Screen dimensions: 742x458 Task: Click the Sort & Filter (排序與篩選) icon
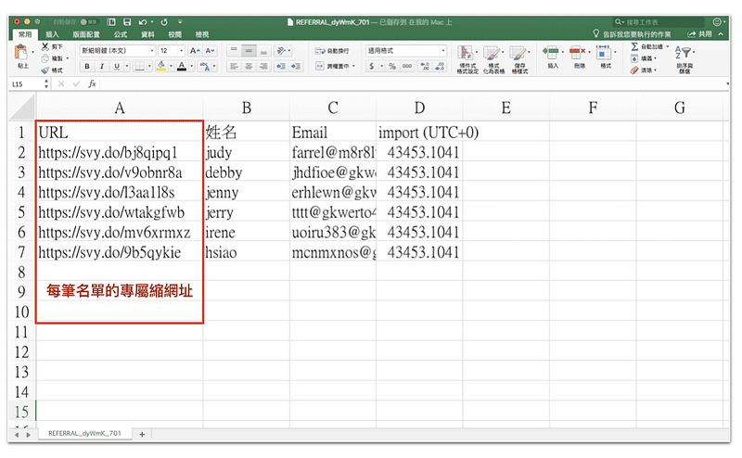[x=683, y=53]
